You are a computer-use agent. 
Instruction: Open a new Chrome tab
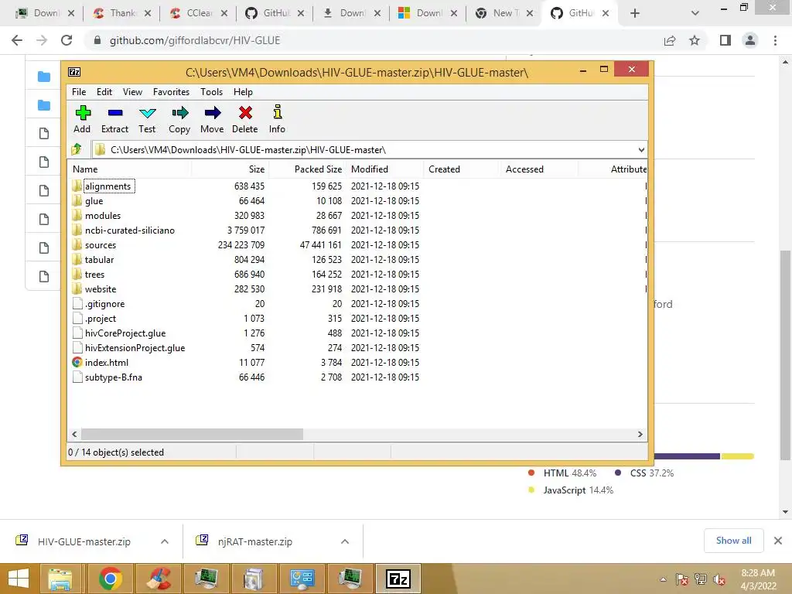(635, 13)
